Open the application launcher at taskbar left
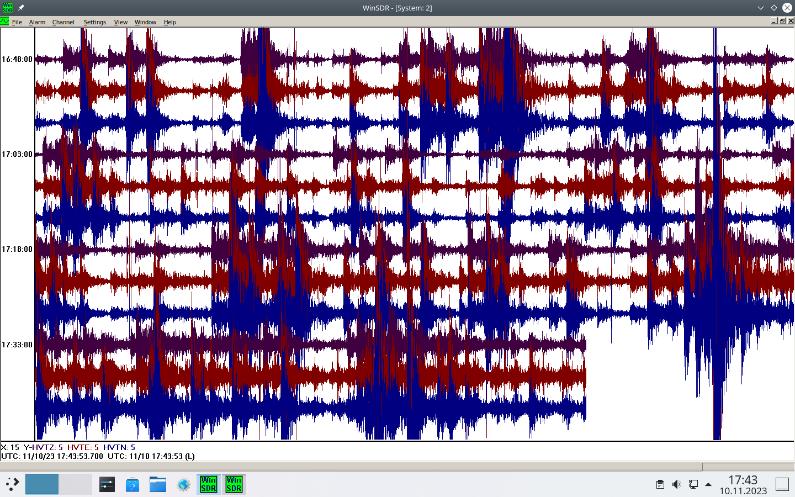The height and width of the screenshot is (497, 795). coord(11,484)
